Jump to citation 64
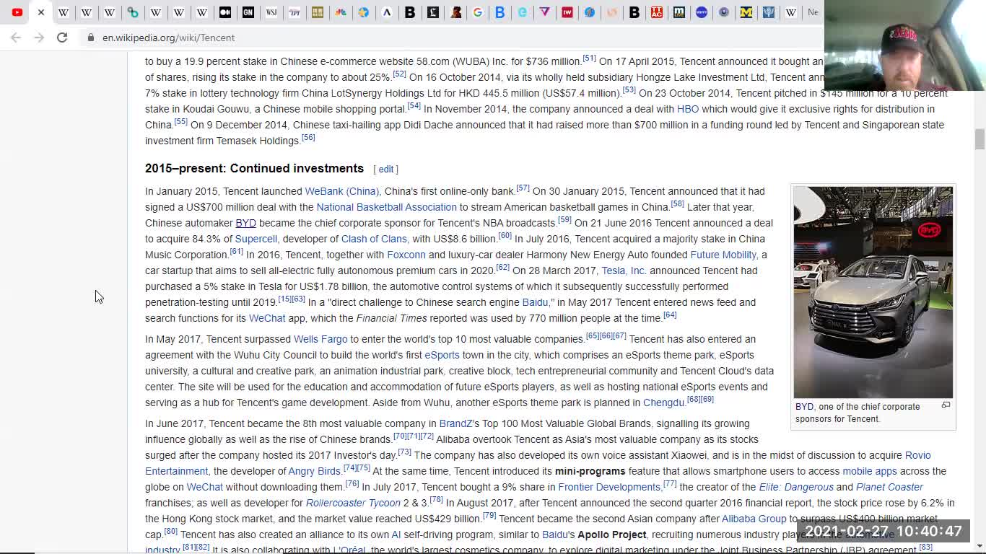986x554 pixels. coord(670,315)
